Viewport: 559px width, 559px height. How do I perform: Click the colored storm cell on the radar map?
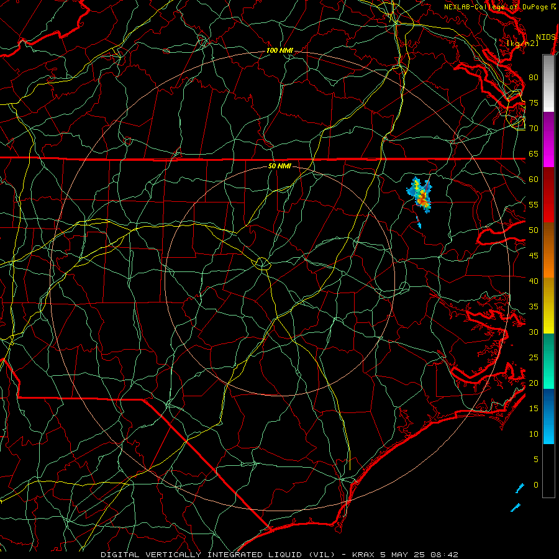pos(420,194)
